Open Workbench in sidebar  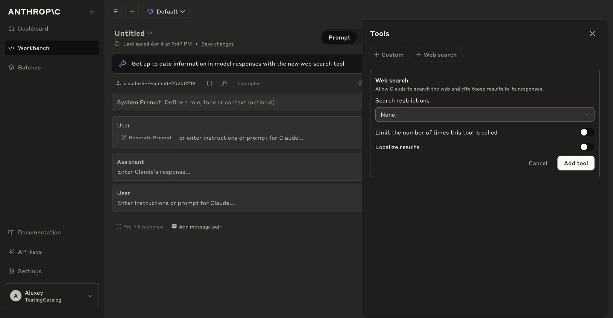click(52, 48)
